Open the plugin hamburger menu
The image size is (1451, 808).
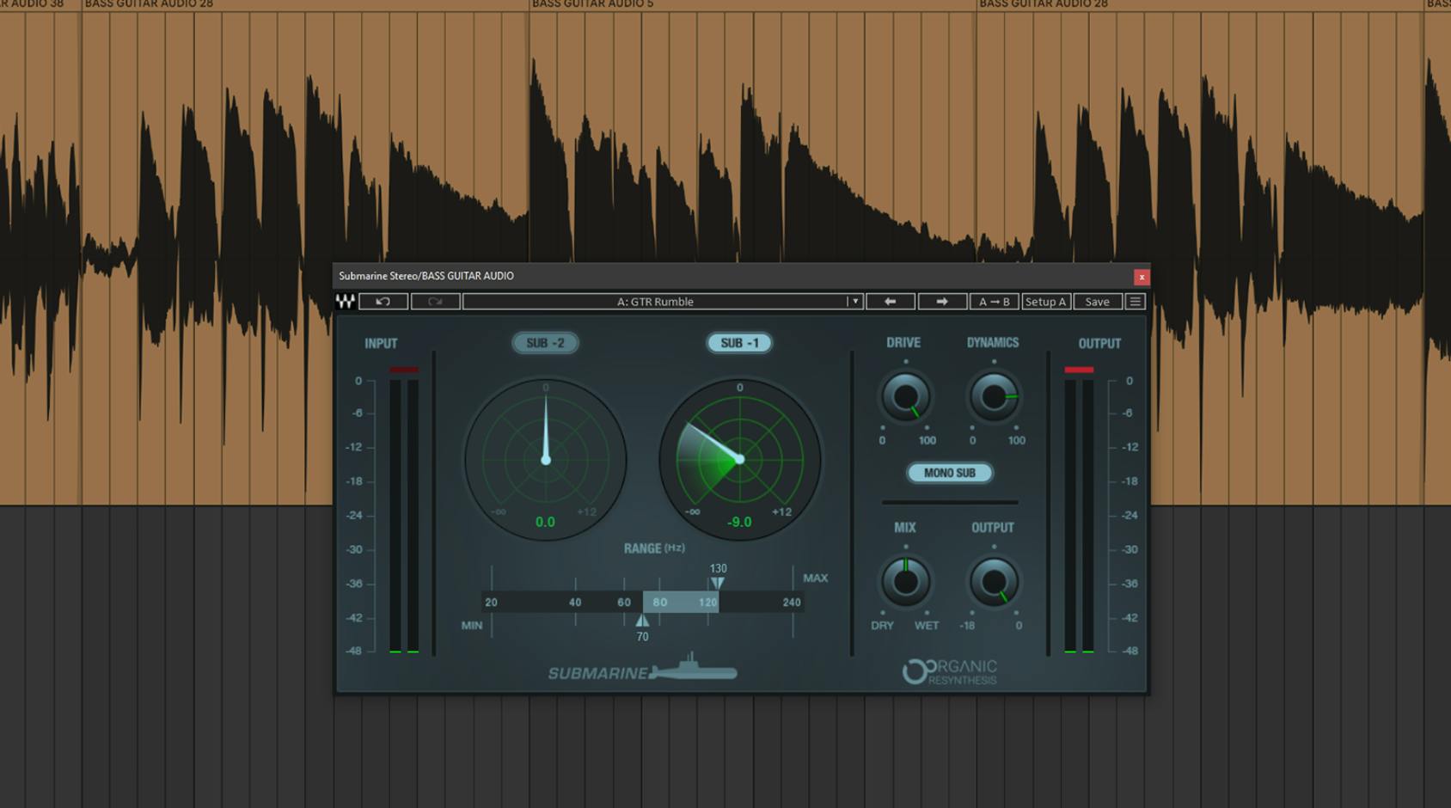(x=1136, y=302)
